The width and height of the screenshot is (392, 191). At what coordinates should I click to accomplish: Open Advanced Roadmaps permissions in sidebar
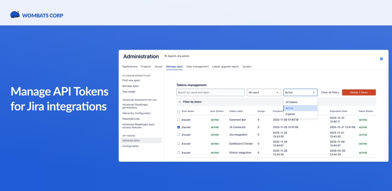pos(135,106)
